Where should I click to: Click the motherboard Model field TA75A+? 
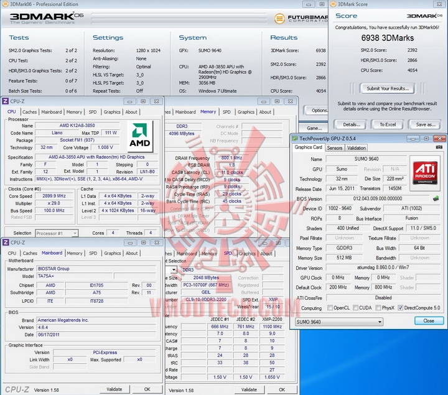(75, 276)
